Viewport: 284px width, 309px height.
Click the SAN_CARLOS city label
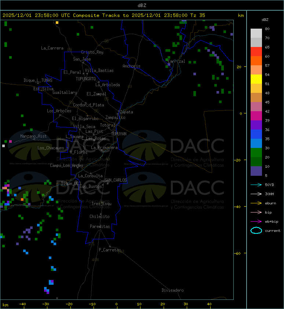point(116,180)
